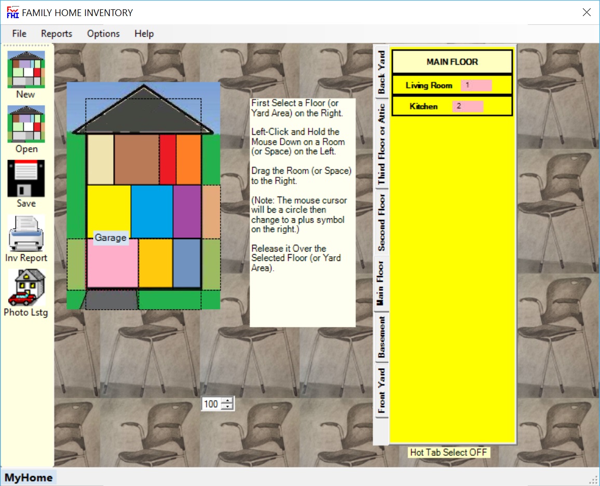This screenshot has width=600, height=486.
Task: Click the Photo Lstg house icon
Action: 26,287
